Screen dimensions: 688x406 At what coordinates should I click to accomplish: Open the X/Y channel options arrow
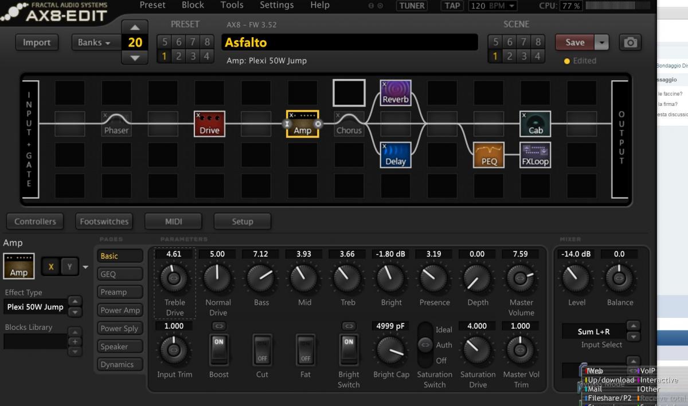(86, 267)
